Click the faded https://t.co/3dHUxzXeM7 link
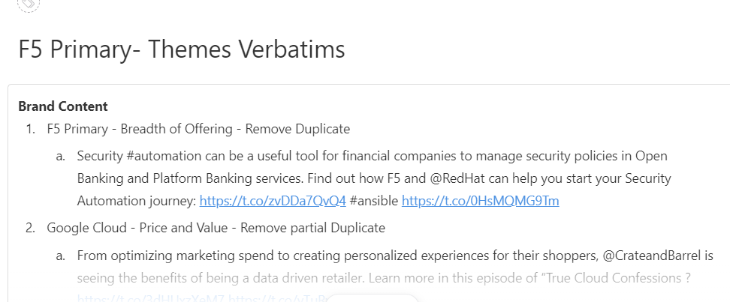 click(x=151, y=298)
